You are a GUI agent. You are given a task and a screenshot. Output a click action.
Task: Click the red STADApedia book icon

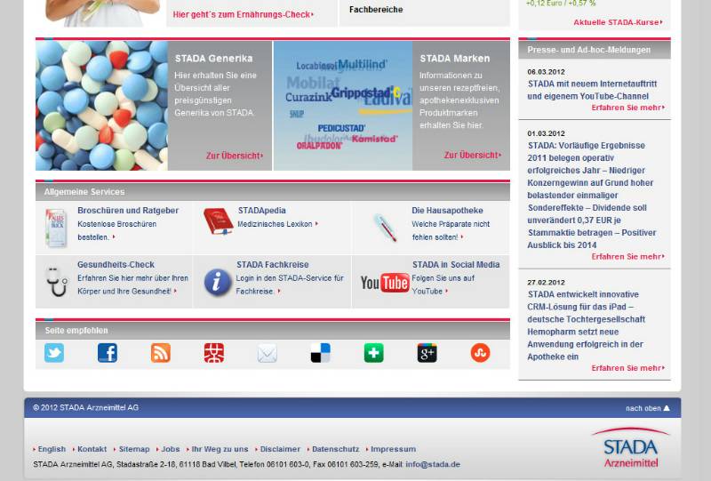click(x=218, y=221)
